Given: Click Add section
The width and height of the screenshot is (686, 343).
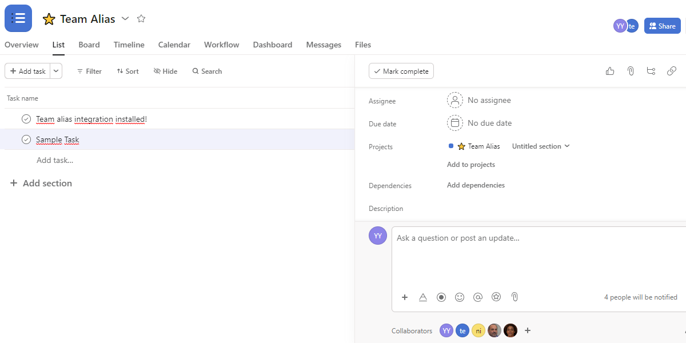Looking at the screenshot, I should click(x=41, y=183).
